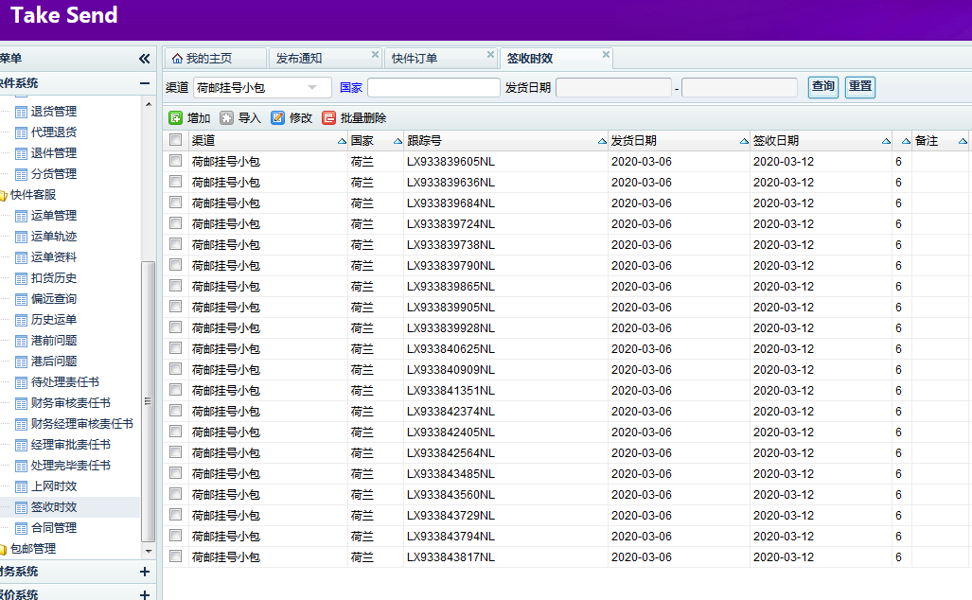Open the 渠道 channel dropdown
The width and height of the screenshot is (972, 600).
263,86
